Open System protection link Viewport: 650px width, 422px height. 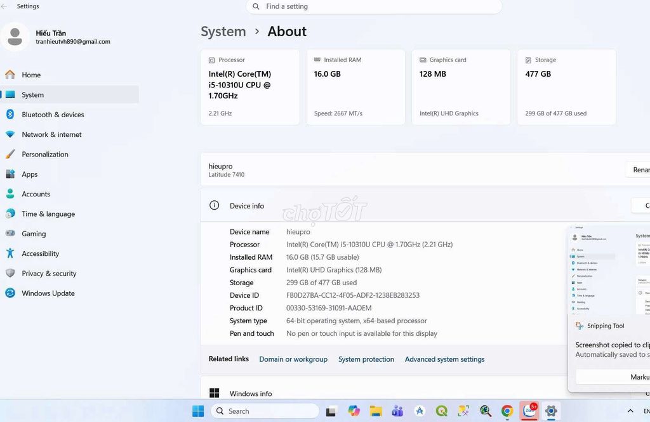tap(366, 359)
